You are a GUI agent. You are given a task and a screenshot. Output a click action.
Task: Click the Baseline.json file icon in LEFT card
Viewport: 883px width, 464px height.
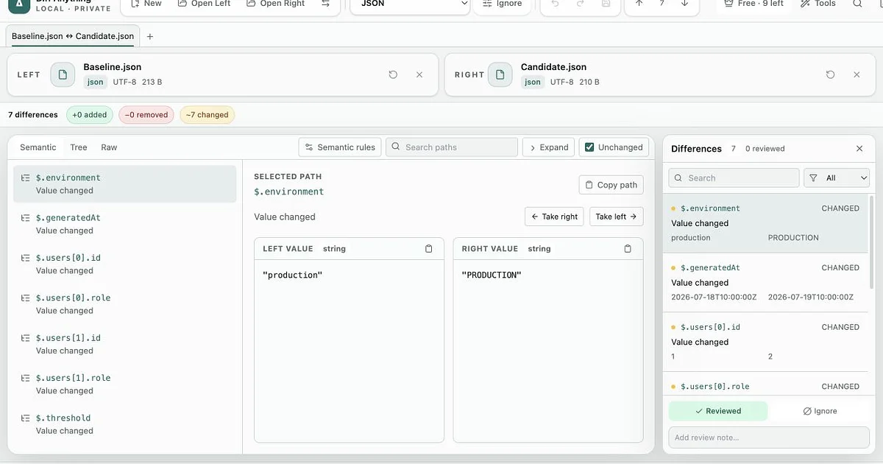[x=63, y=74]
